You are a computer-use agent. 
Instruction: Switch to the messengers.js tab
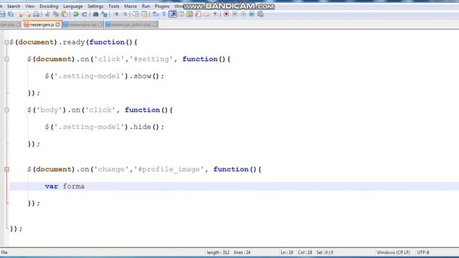coord(42,25)
